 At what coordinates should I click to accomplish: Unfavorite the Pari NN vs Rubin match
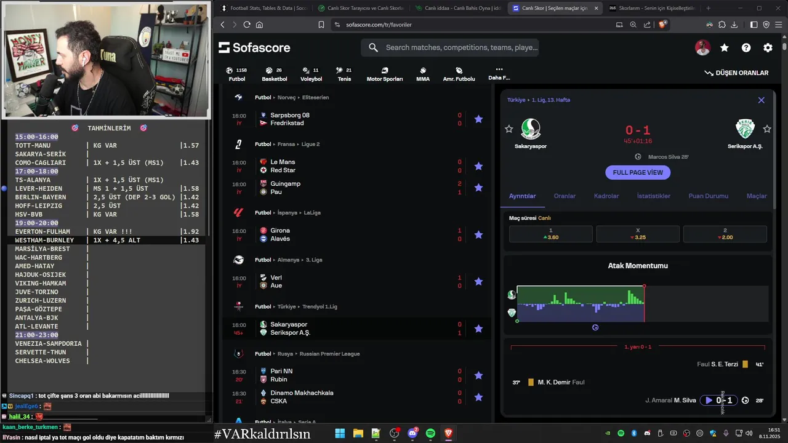[x=478, y=375]
